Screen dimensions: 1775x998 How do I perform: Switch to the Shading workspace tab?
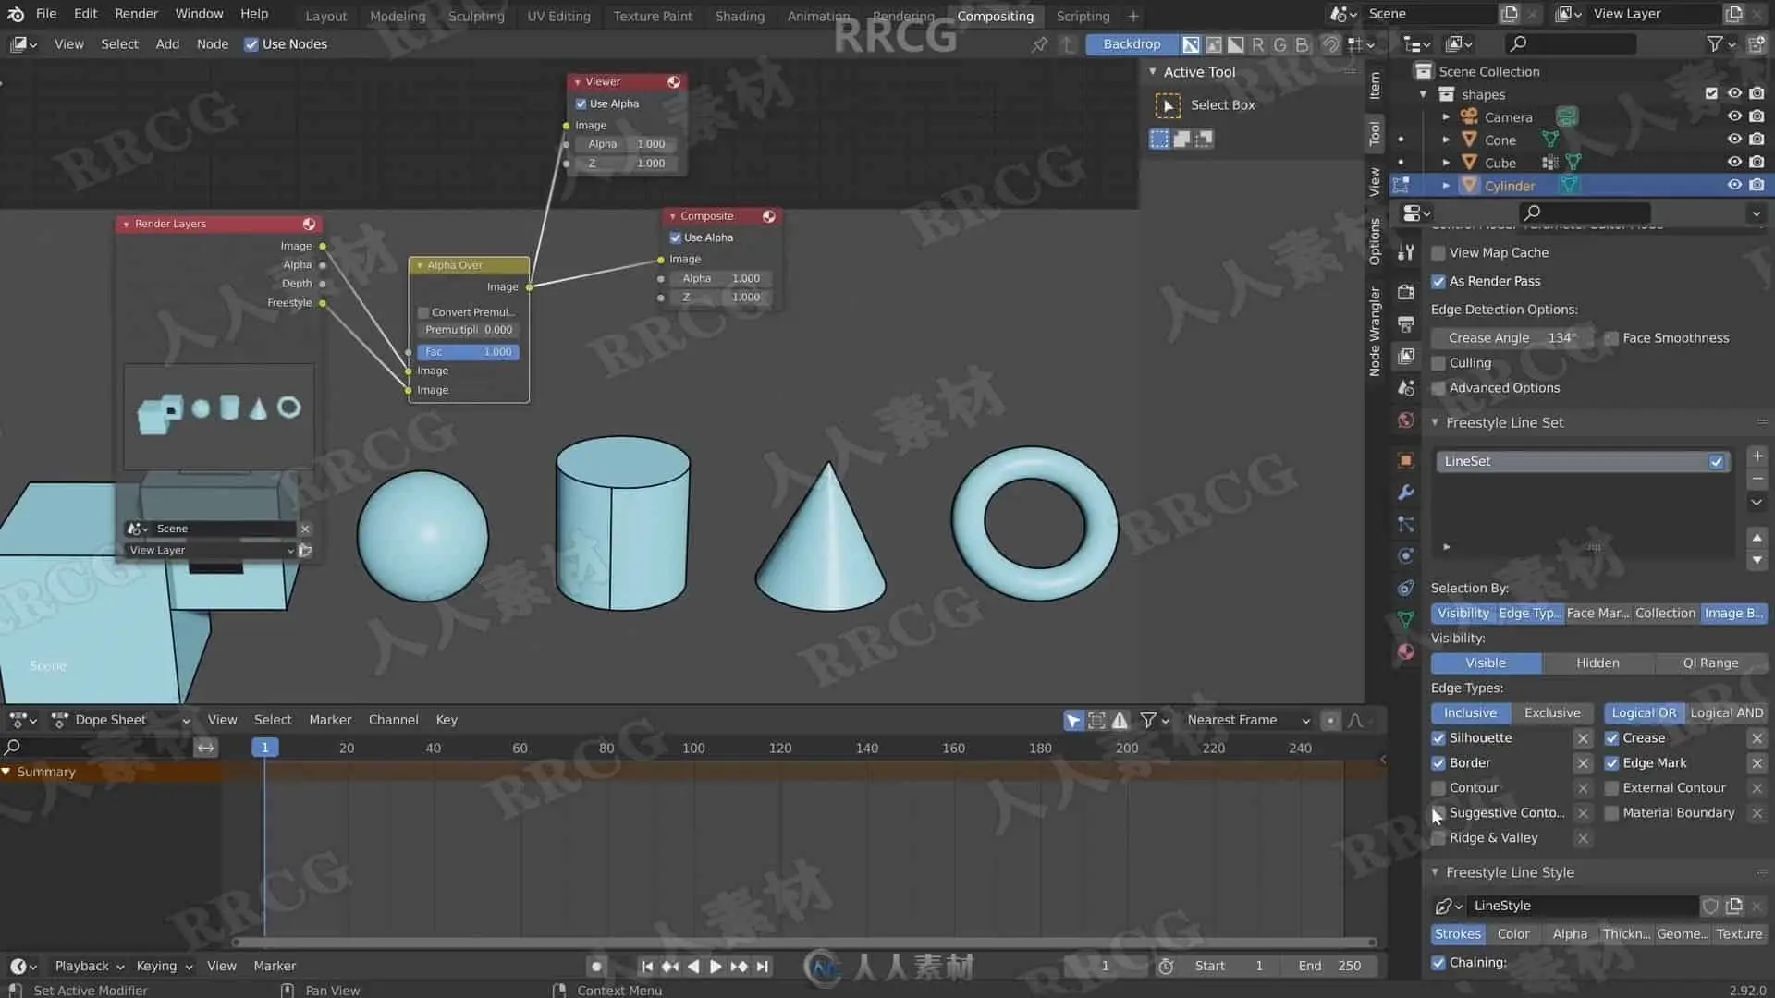[740, 16]
